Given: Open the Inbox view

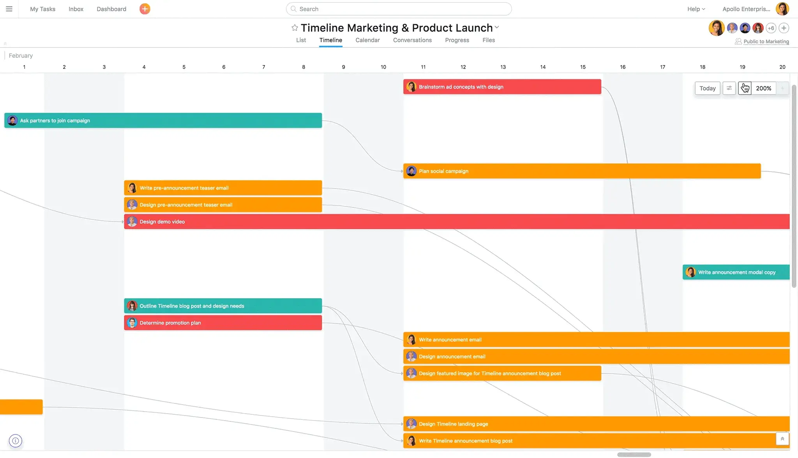Looking at the screenshot, I should click(76, 8).
